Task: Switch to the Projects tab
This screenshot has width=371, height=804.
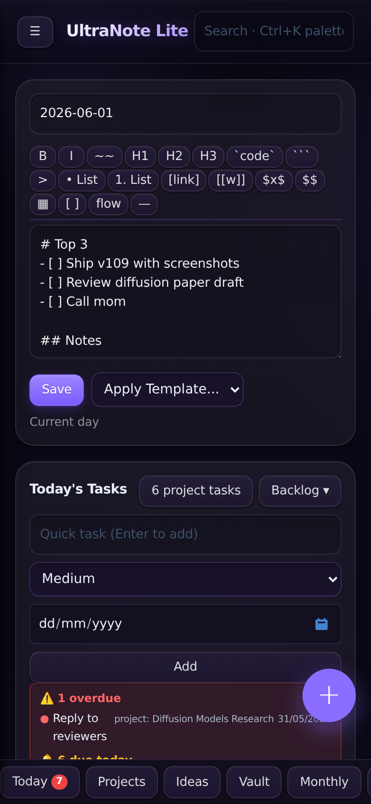Action: coord(122,782)
